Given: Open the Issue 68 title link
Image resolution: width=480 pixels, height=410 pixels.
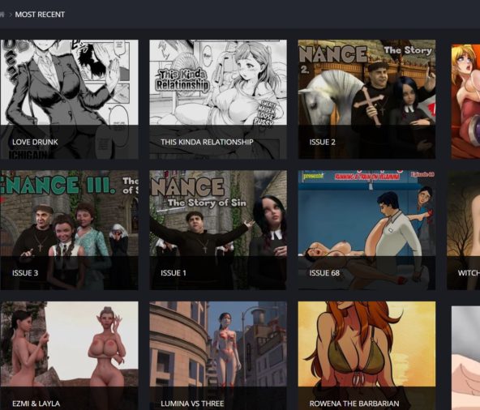Looking at the screenshot, I should coord(324,273).
